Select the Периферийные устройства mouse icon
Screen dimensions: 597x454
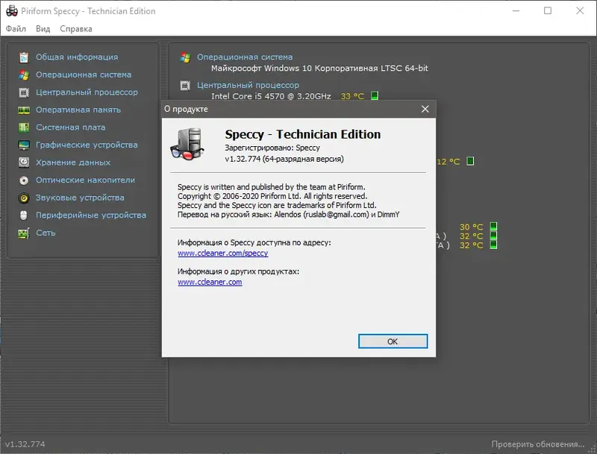point(24,215)
